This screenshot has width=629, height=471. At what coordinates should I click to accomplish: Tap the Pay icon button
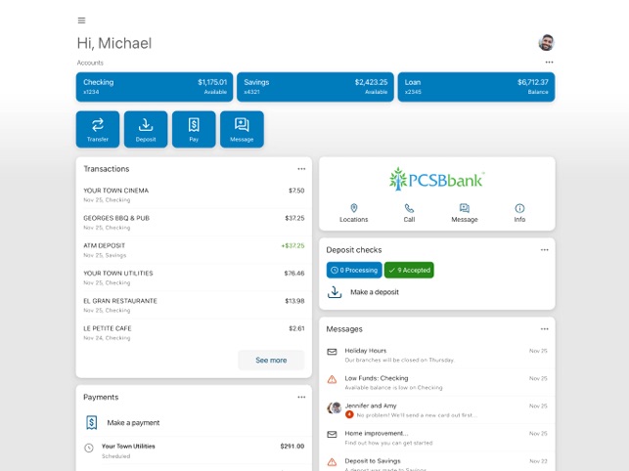click(x=194, y=129)
